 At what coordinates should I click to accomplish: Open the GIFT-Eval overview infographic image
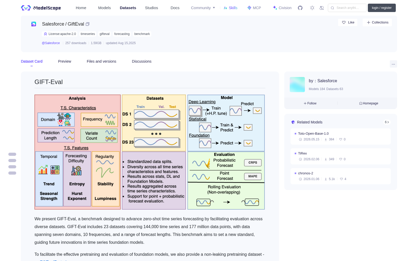pos(150,152)
